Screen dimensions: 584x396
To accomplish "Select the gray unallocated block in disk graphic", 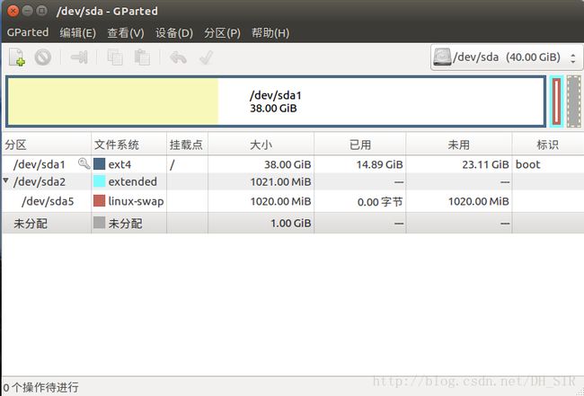I will coord(574,101).
